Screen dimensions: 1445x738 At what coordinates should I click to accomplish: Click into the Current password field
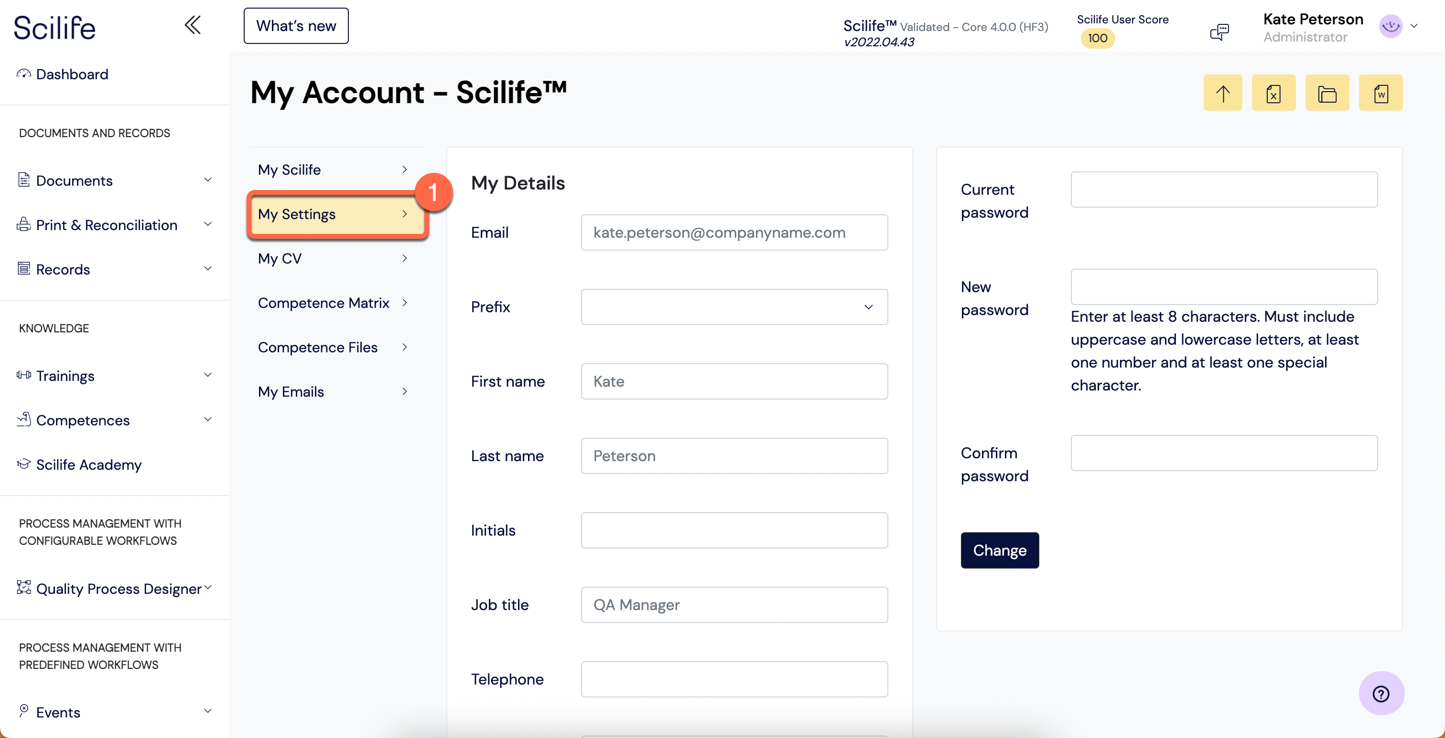(1223, 190)
